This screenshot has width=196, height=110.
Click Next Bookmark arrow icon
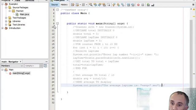pyautogui.click(x=118, y=5)
